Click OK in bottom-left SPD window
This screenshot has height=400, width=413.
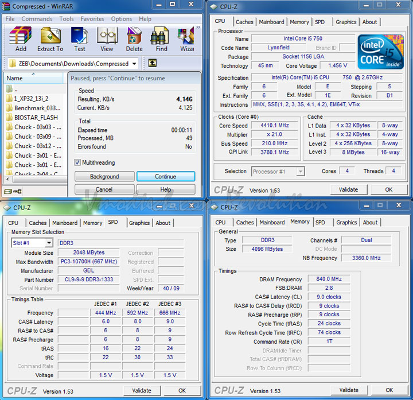click(182, 390)
